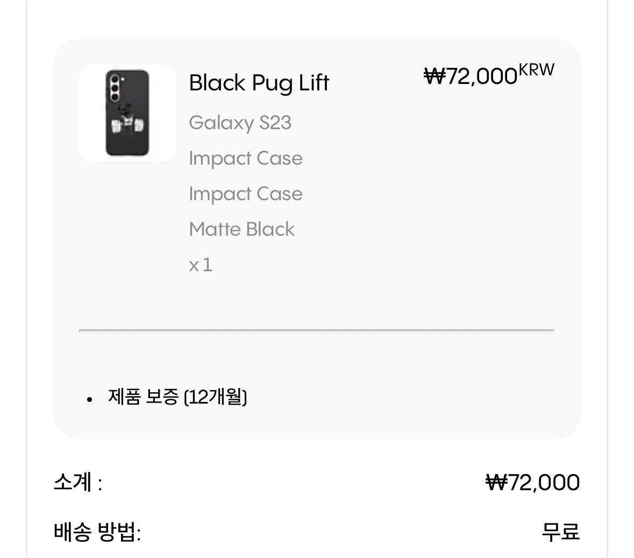Click the Impact Case line above Matte Black
This screenshot has height=558, width=634.
[x=245, y=194]
